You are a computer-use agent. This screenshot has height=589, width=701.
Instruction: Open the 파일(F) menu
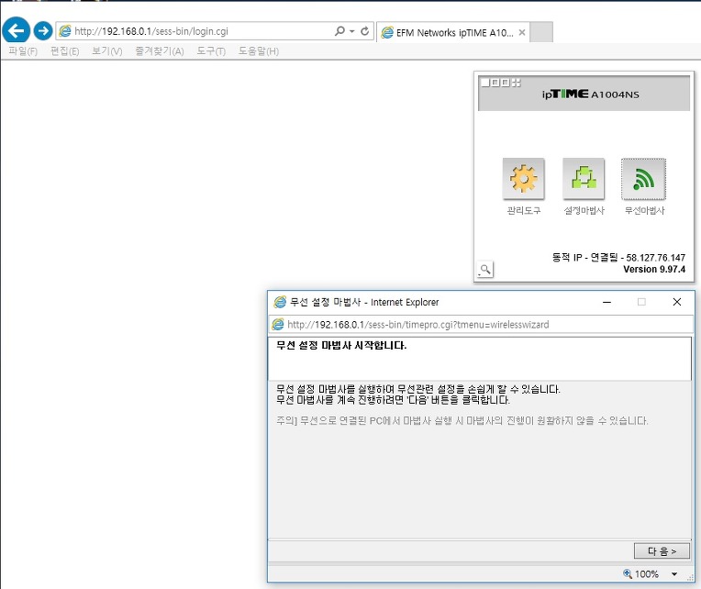(23, 51)
